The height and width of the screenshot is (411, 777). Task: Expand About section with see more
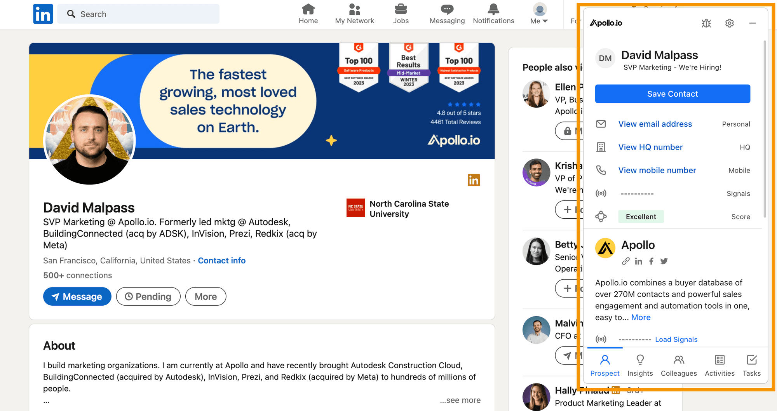pos(460,400)
